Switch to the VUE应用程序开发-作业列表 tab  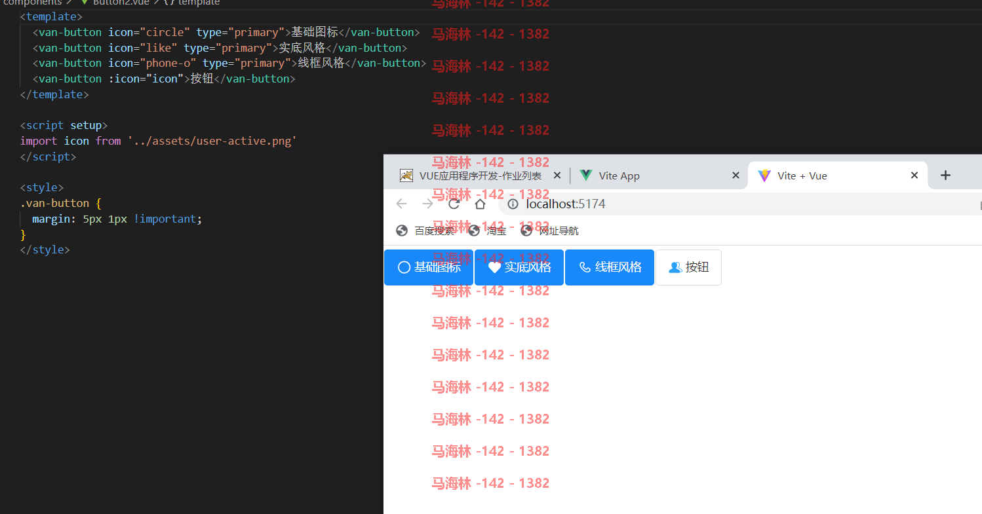(x=481, y=175)
